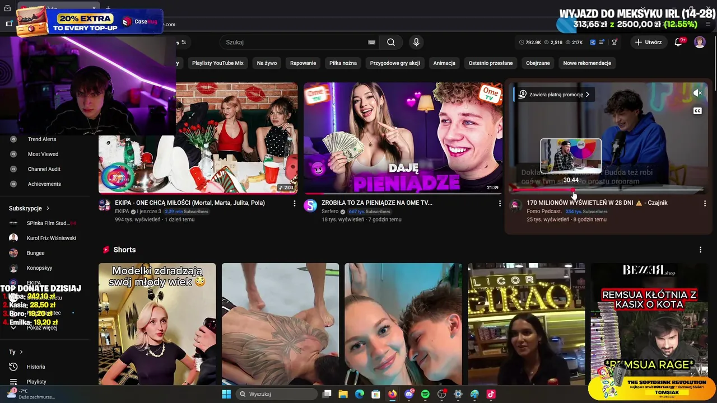Screen dimensions: 717x403
Task: Open Achievements in the sidebar
Action: (x=44, y=184)
